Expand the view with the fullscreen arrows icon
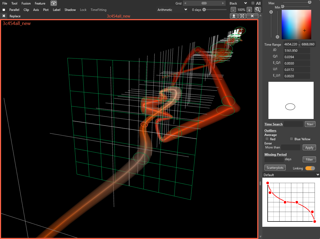The width and height of the screenshot is (320, 239). 242,16
